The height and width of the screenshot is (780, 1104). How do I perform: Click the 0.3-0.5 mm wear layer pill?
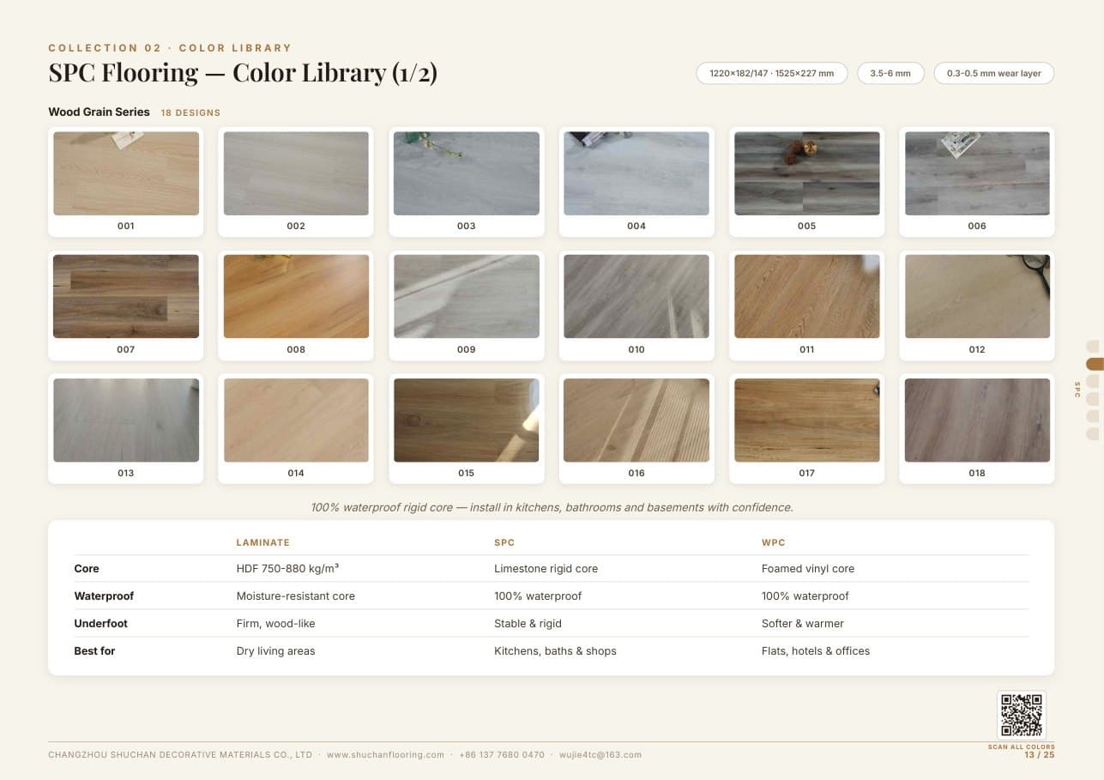[994, 74]
